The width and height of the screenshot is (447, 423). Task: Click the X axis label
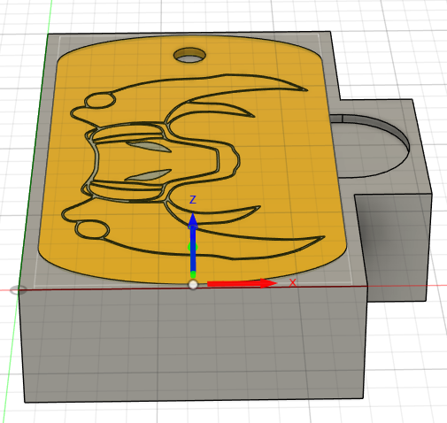292,283
